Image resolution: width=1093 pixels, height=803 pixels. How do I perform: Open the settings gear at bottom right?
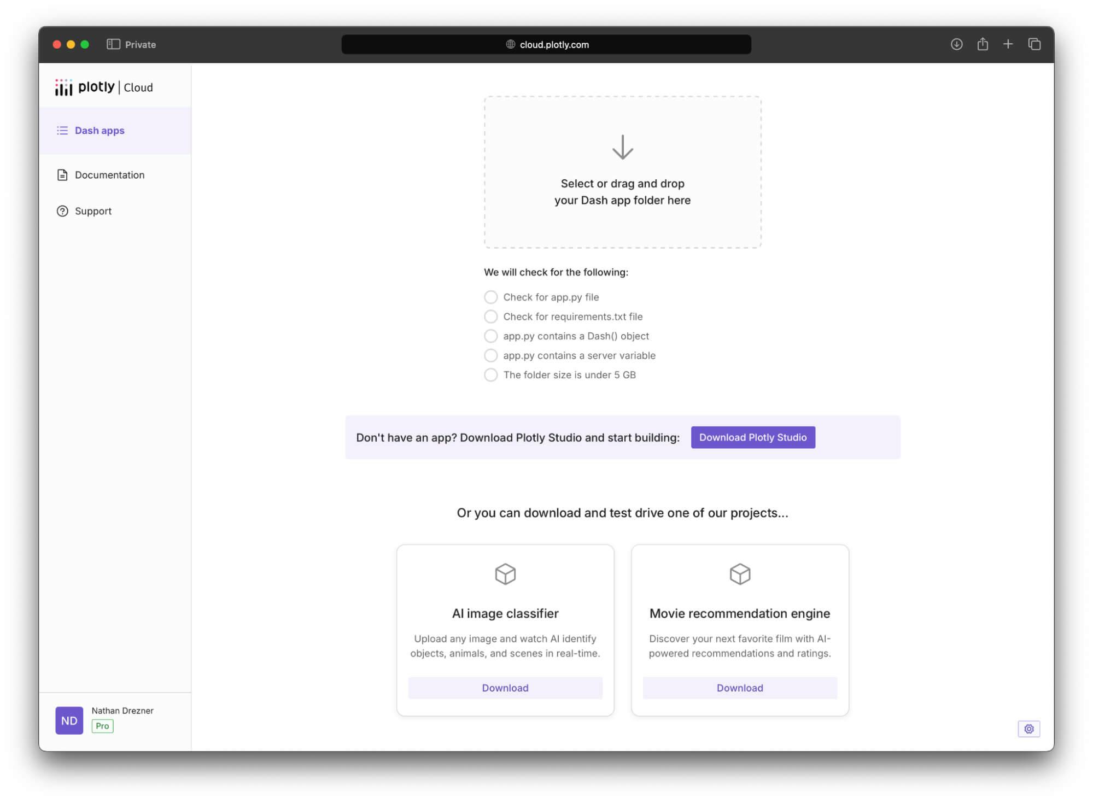(1028, 729)
